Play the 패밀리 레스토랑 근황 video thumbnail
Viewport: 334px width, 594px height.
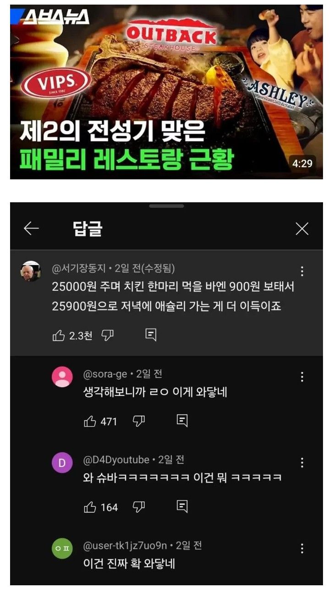(167, 92)
